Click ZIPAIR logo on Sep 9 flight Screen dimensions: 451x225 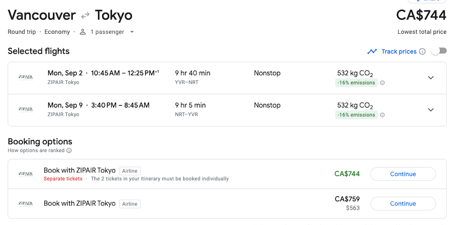25,109
